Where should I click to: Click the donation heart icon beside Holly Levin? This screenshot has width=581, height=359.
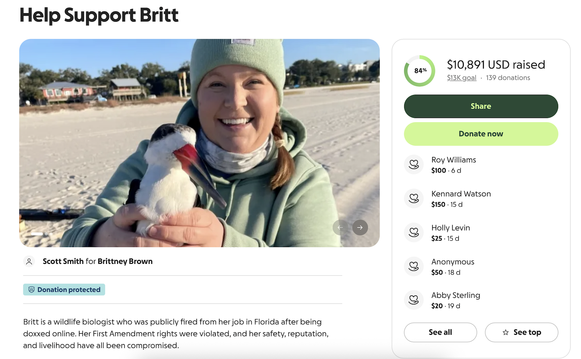(x=414, y=232)
